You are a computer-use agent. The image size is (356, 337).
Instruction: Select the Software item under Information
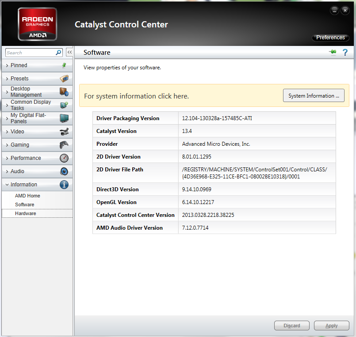(x=24, y=204)
